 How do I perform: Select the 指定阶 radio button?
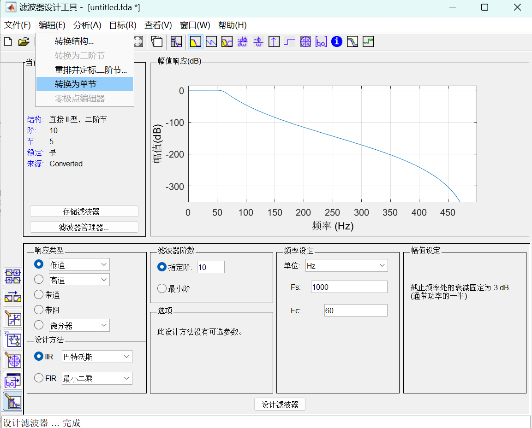162,267
